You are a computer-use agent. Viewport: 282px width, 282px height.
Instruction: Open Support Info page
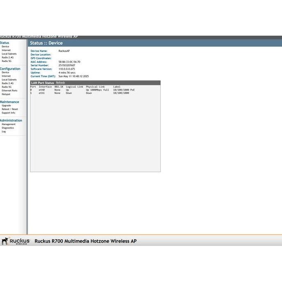point(8,113)
